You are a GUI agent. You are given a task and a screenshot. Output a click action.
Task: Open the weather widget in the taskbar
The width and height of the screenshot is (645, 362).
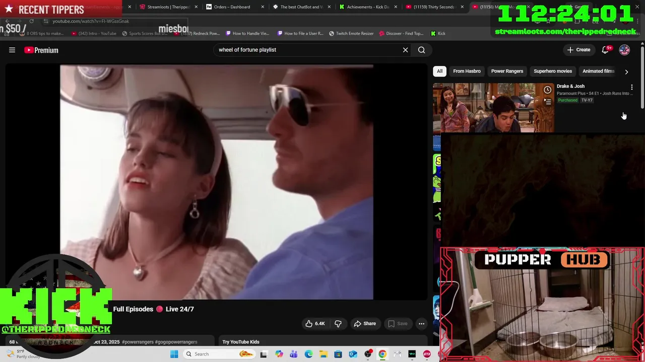pos(21,354)
